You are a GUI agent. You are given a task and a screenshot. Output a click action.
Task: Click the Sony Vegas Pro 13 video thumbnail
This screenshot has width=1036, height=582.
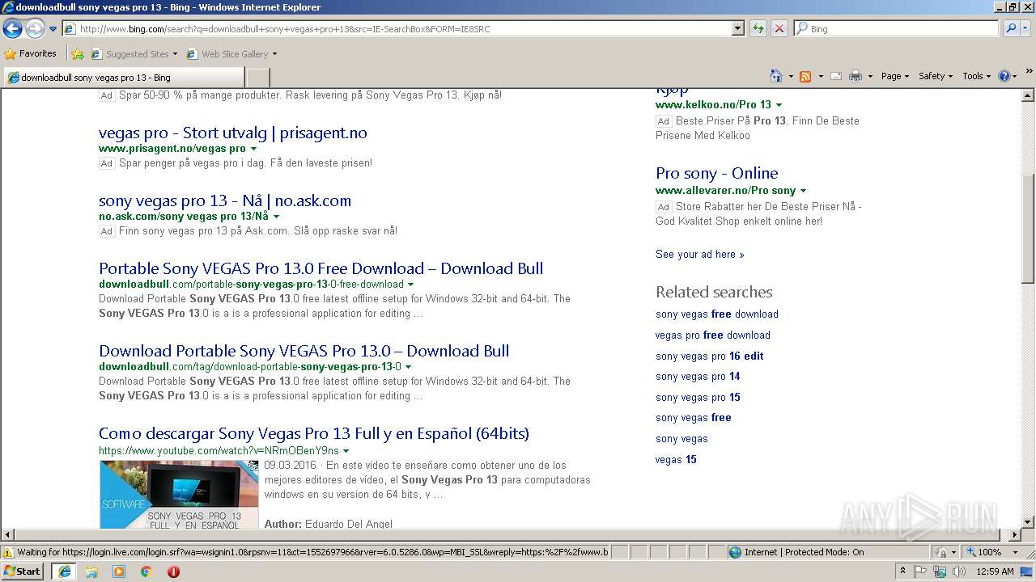point(179,495)
